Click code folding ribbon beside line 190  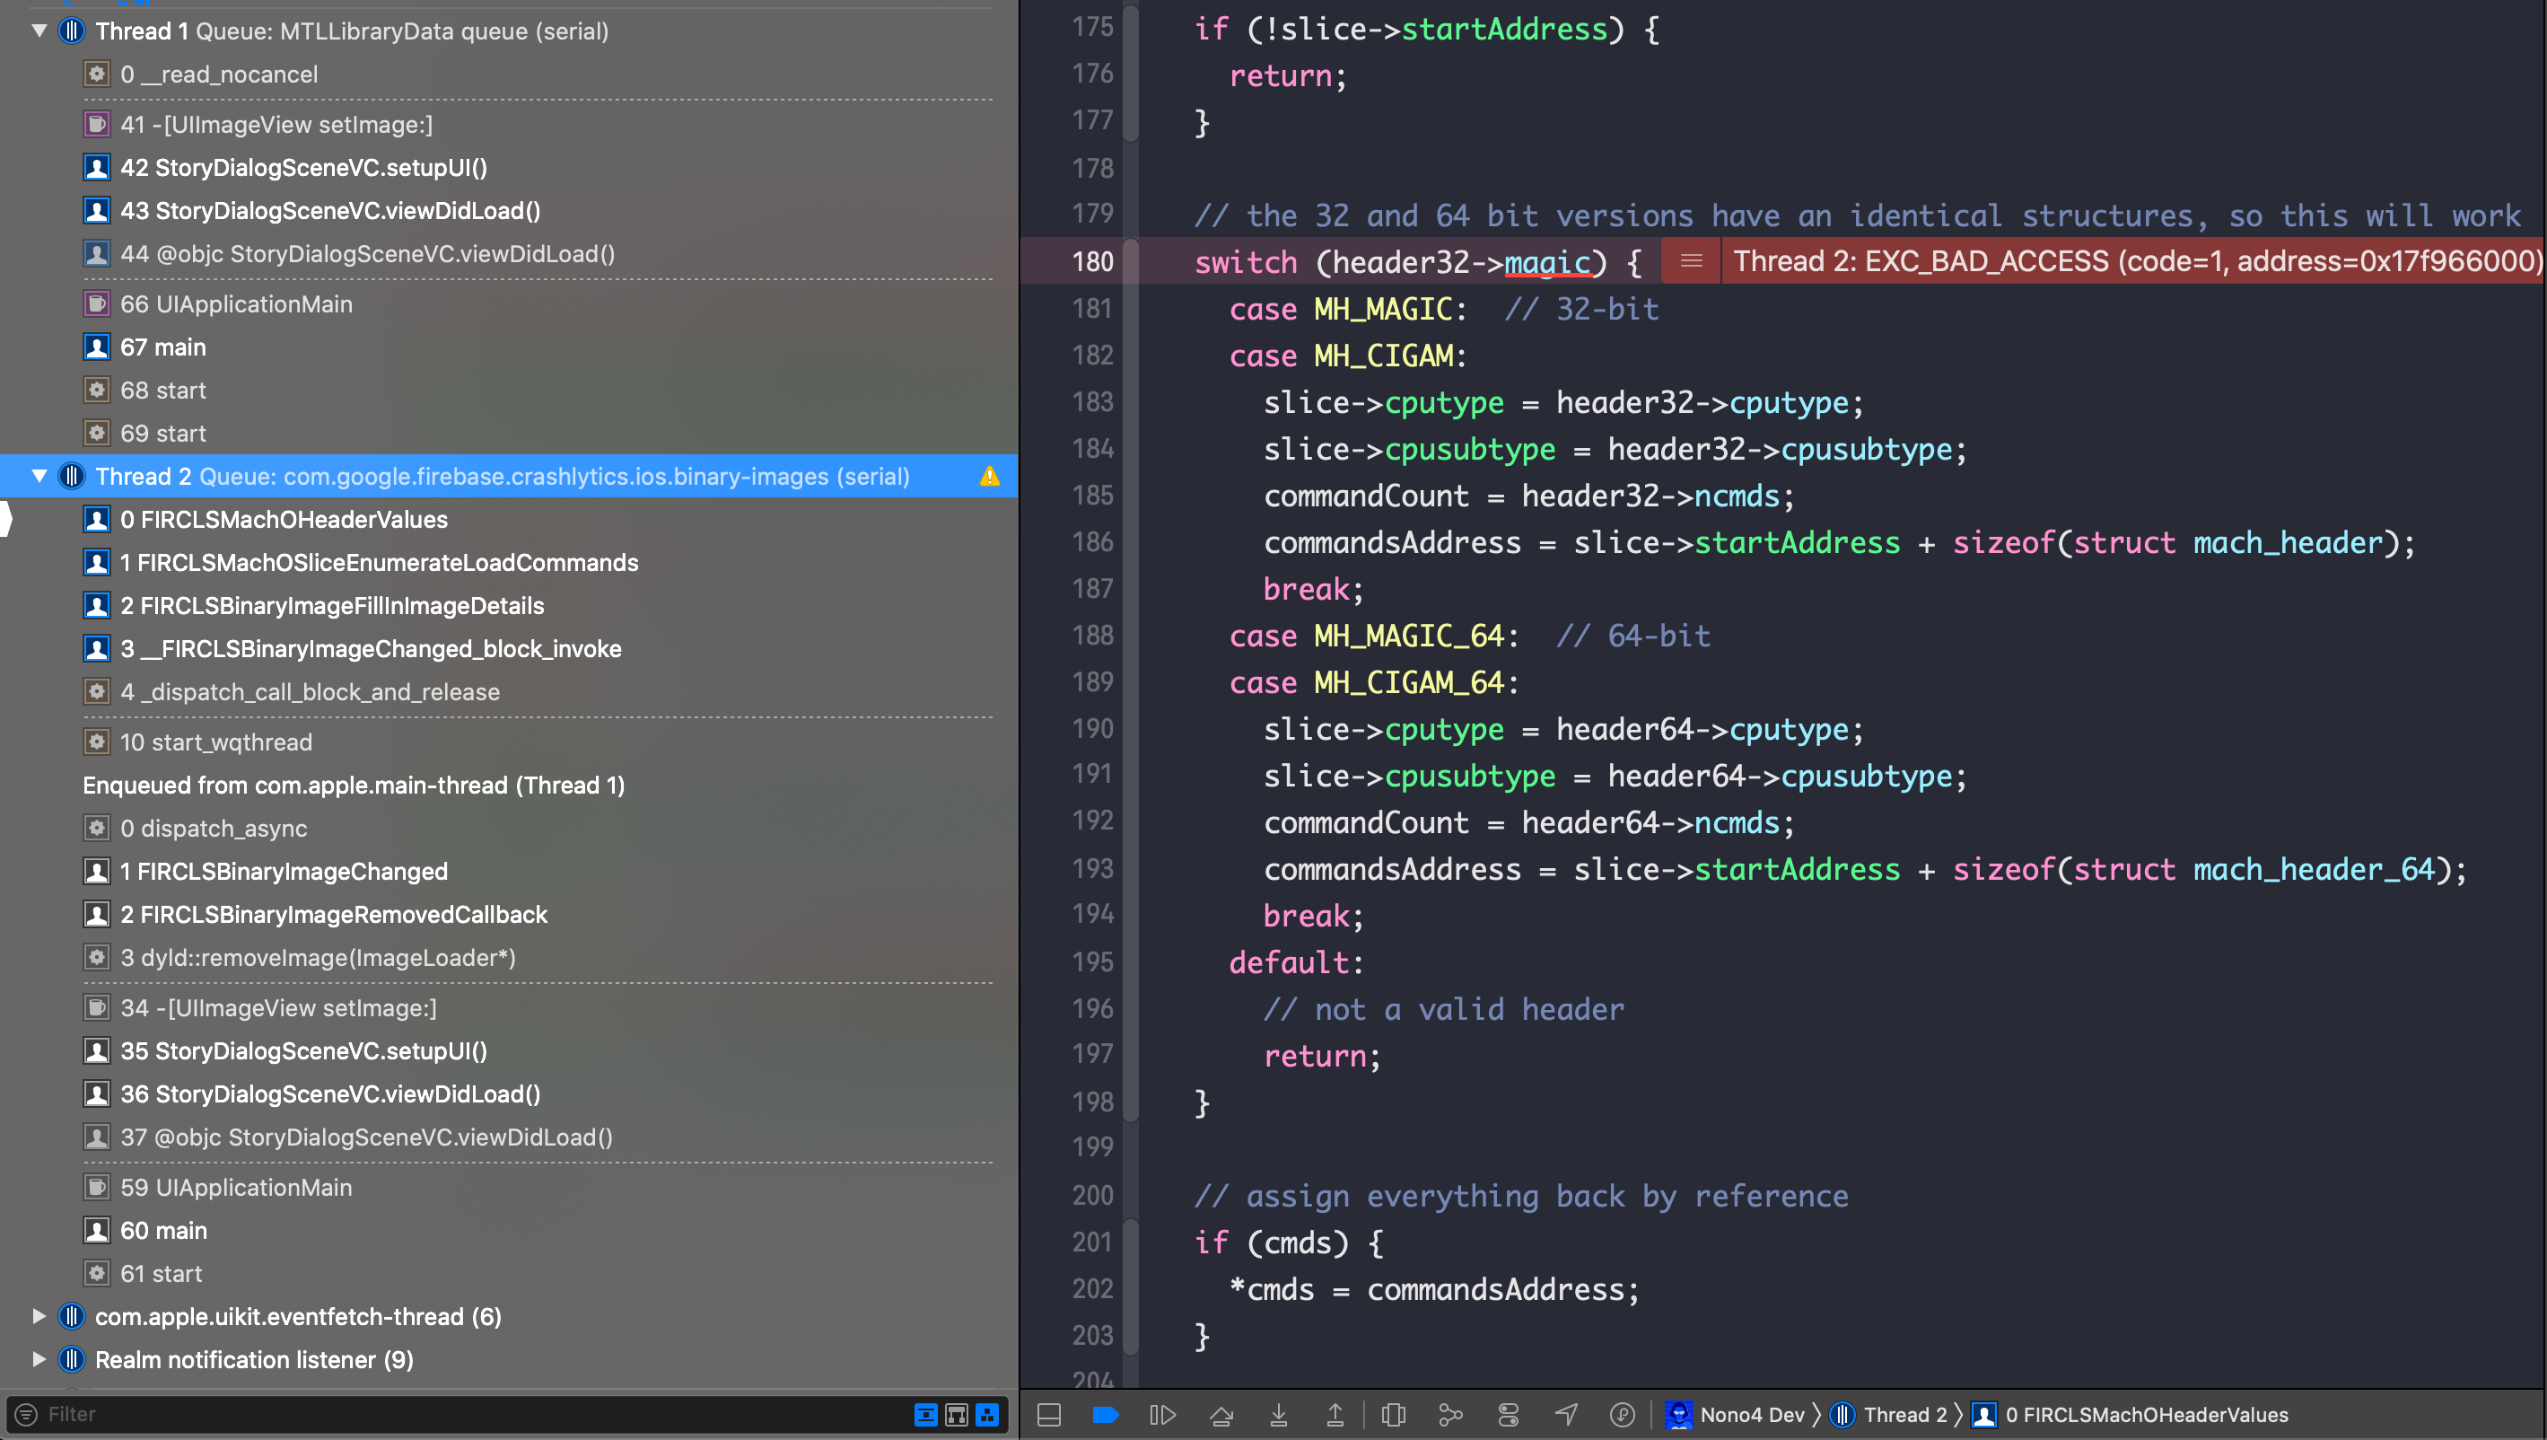coord(1131,729)
